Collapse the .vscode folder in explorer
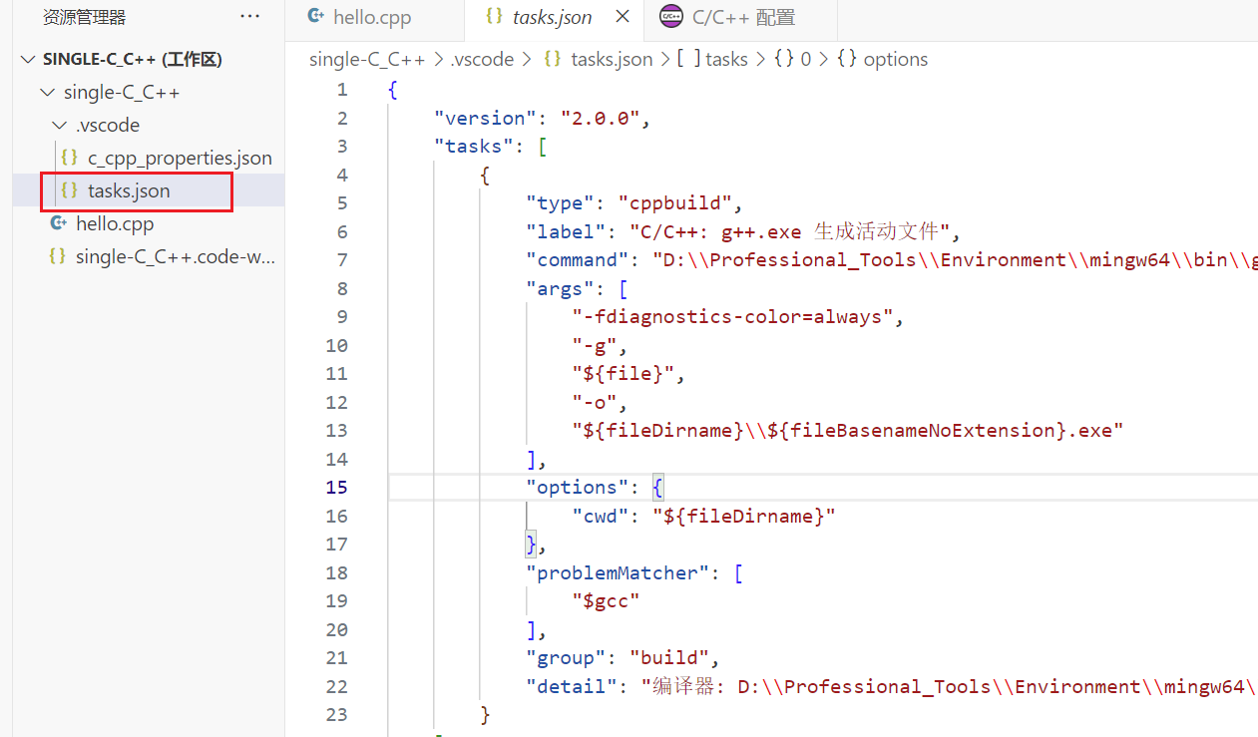Screen dimensions: 1258x737 59,126
